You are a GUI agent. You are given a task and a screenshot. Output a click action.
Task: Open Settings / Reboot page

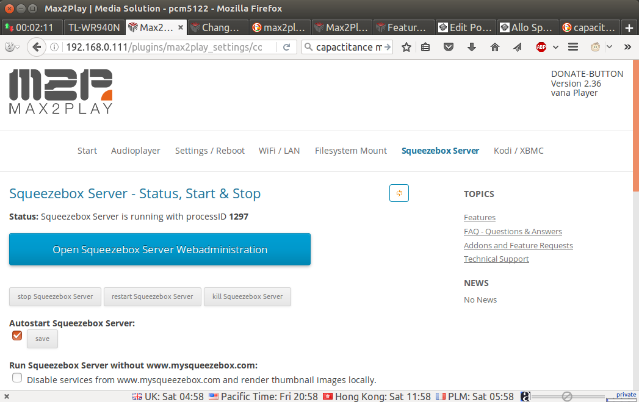click(x=210, y=151)
